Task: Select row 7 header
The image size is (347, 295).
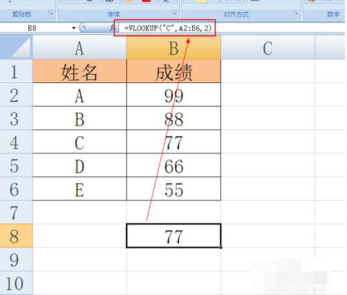Action: coord(16,212)
